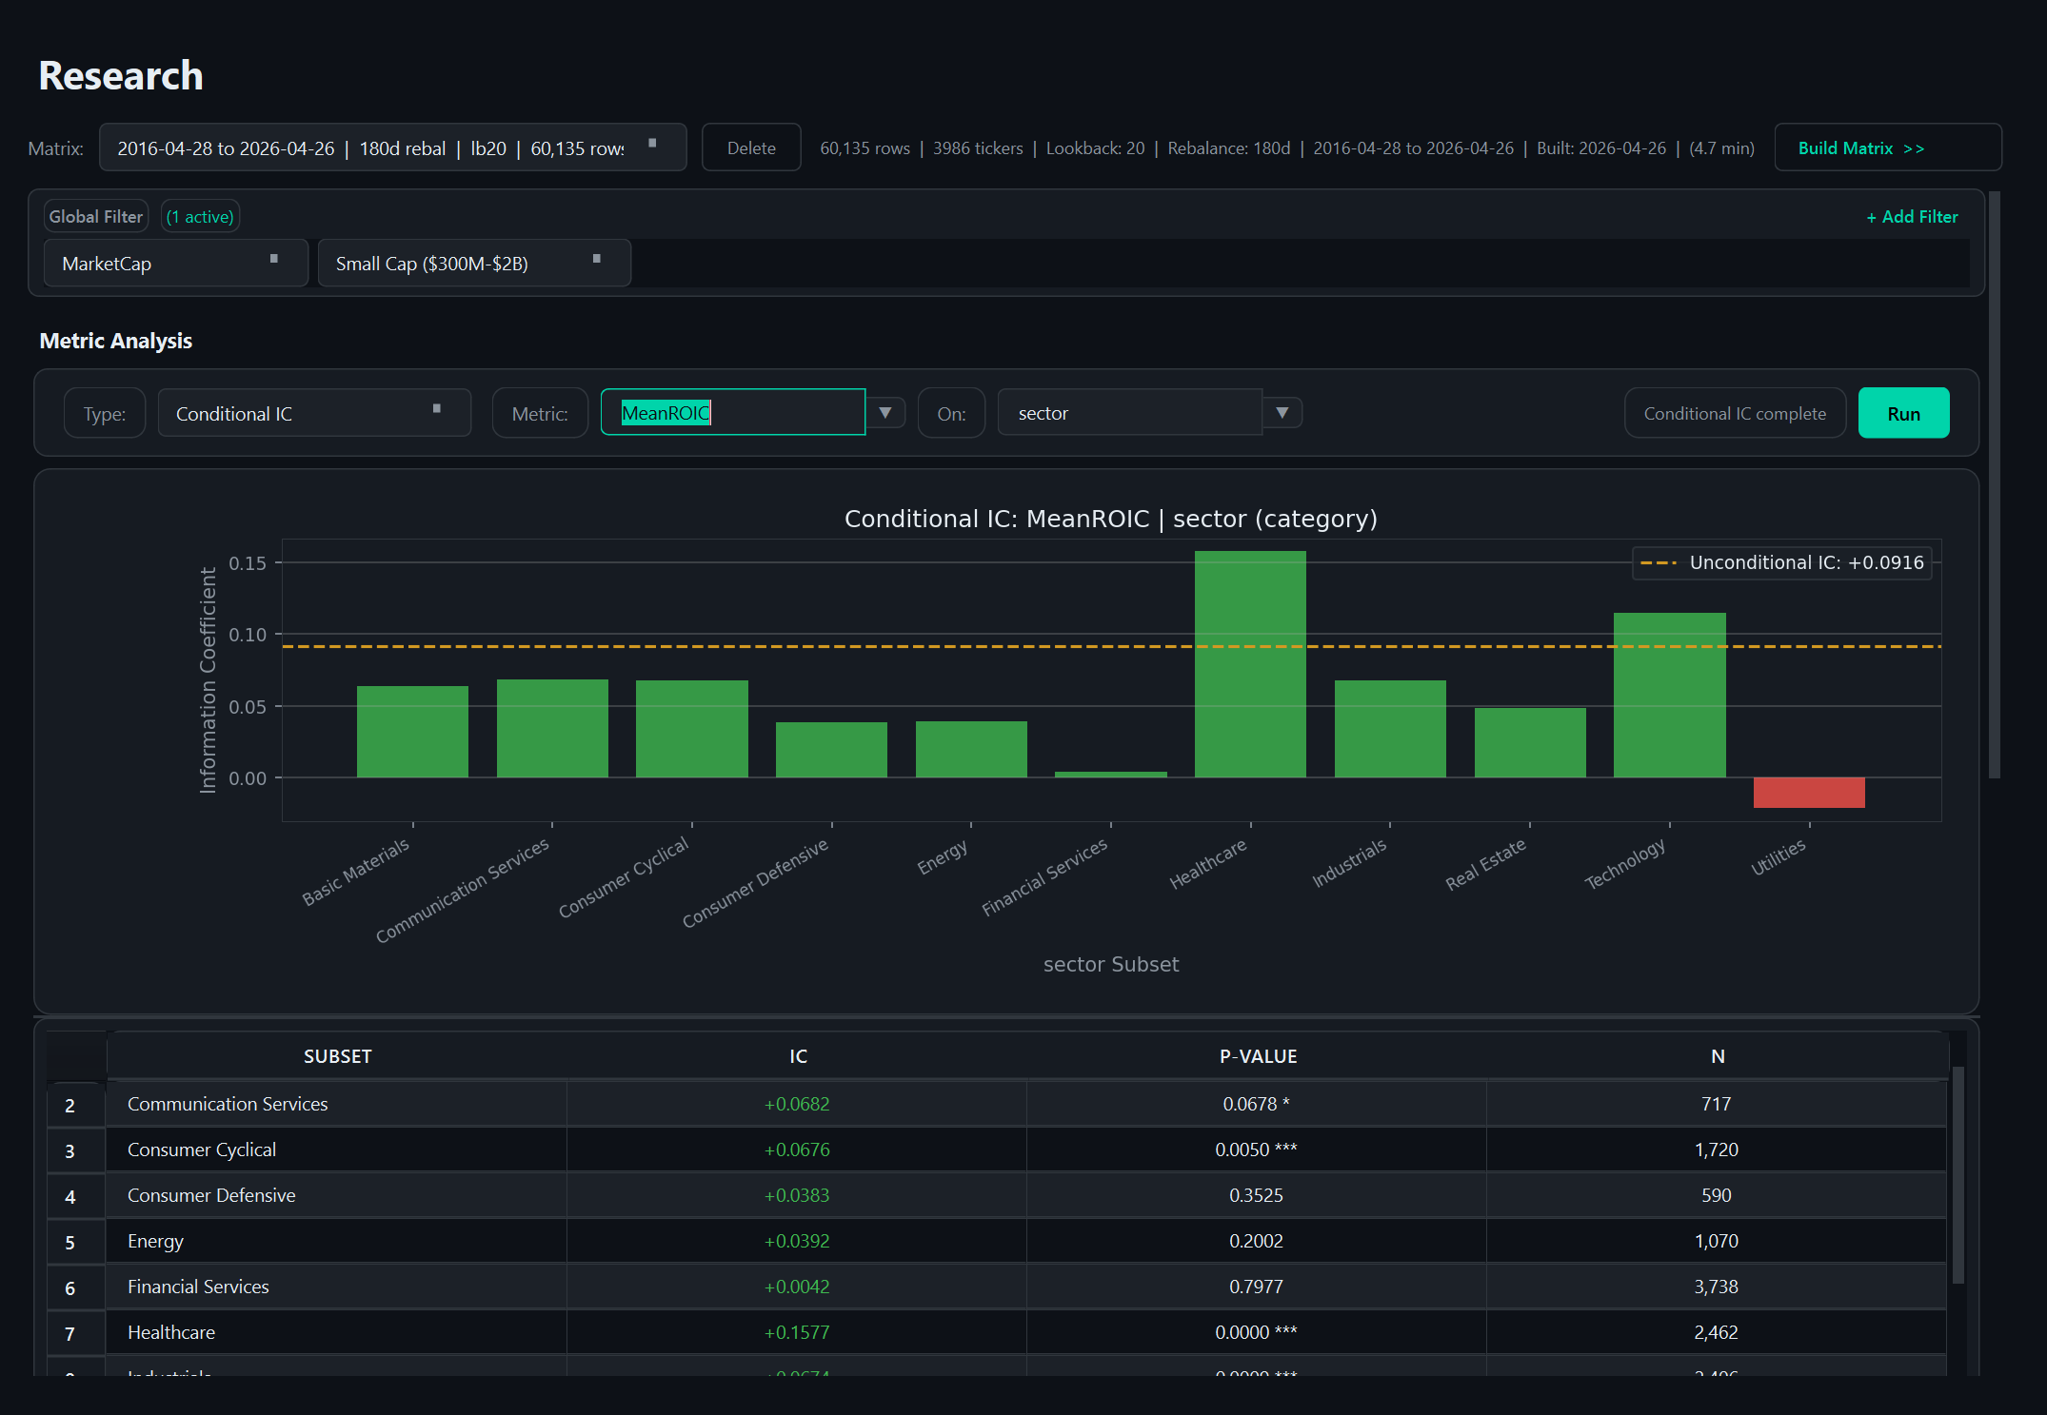Click the small square marker on the MarketCap filter
The image size is (2047, 1415).
coord(274,256)
